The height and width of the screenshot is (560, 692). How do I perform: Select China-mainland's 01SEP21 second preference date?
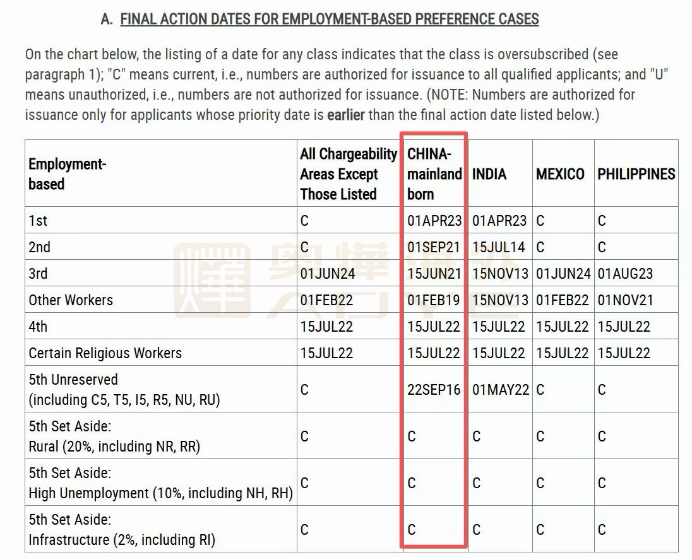click(434, 247)
